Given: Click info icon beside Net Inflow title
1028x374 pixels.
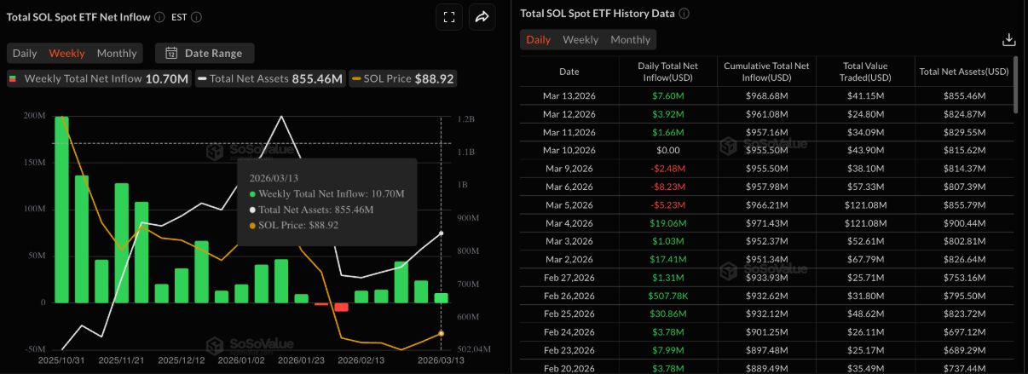Looking at the screenshot, I should coord(160,17).
